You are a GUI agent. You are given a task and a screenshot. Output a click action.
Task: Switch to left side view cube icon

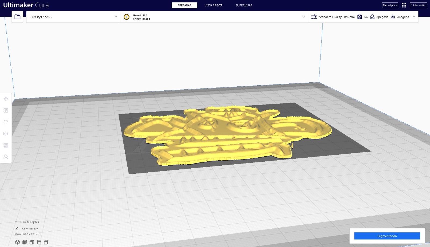[39, 242]
